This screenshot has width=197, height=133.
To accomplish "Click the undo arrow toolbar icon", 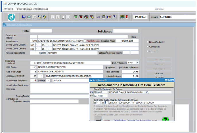I will pyautogui.click(x=99, y=17).
